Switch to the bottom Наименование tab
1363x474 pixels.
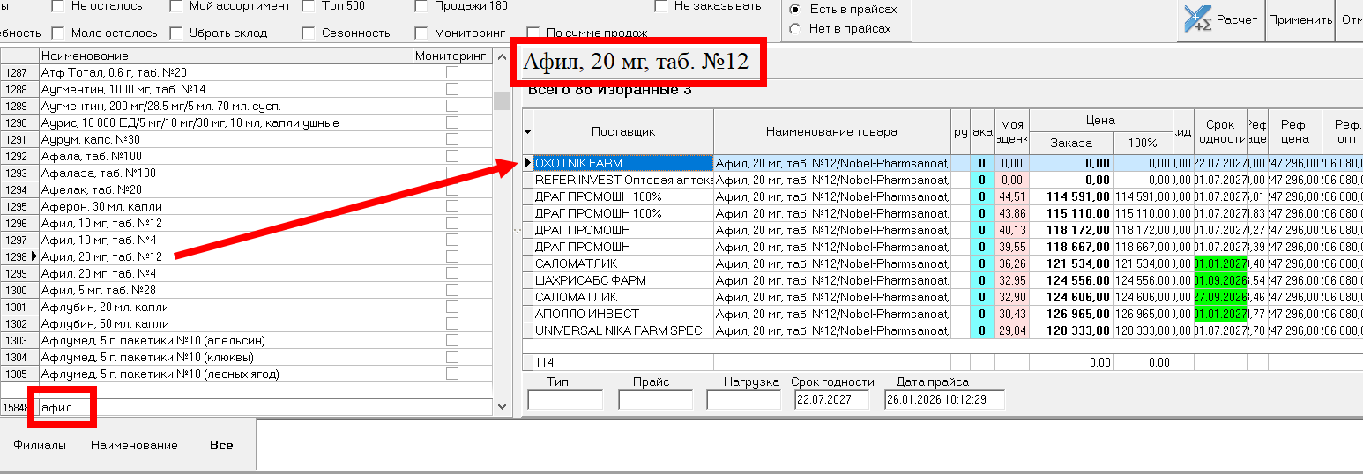pyautogui.click(x=134, y=446)
